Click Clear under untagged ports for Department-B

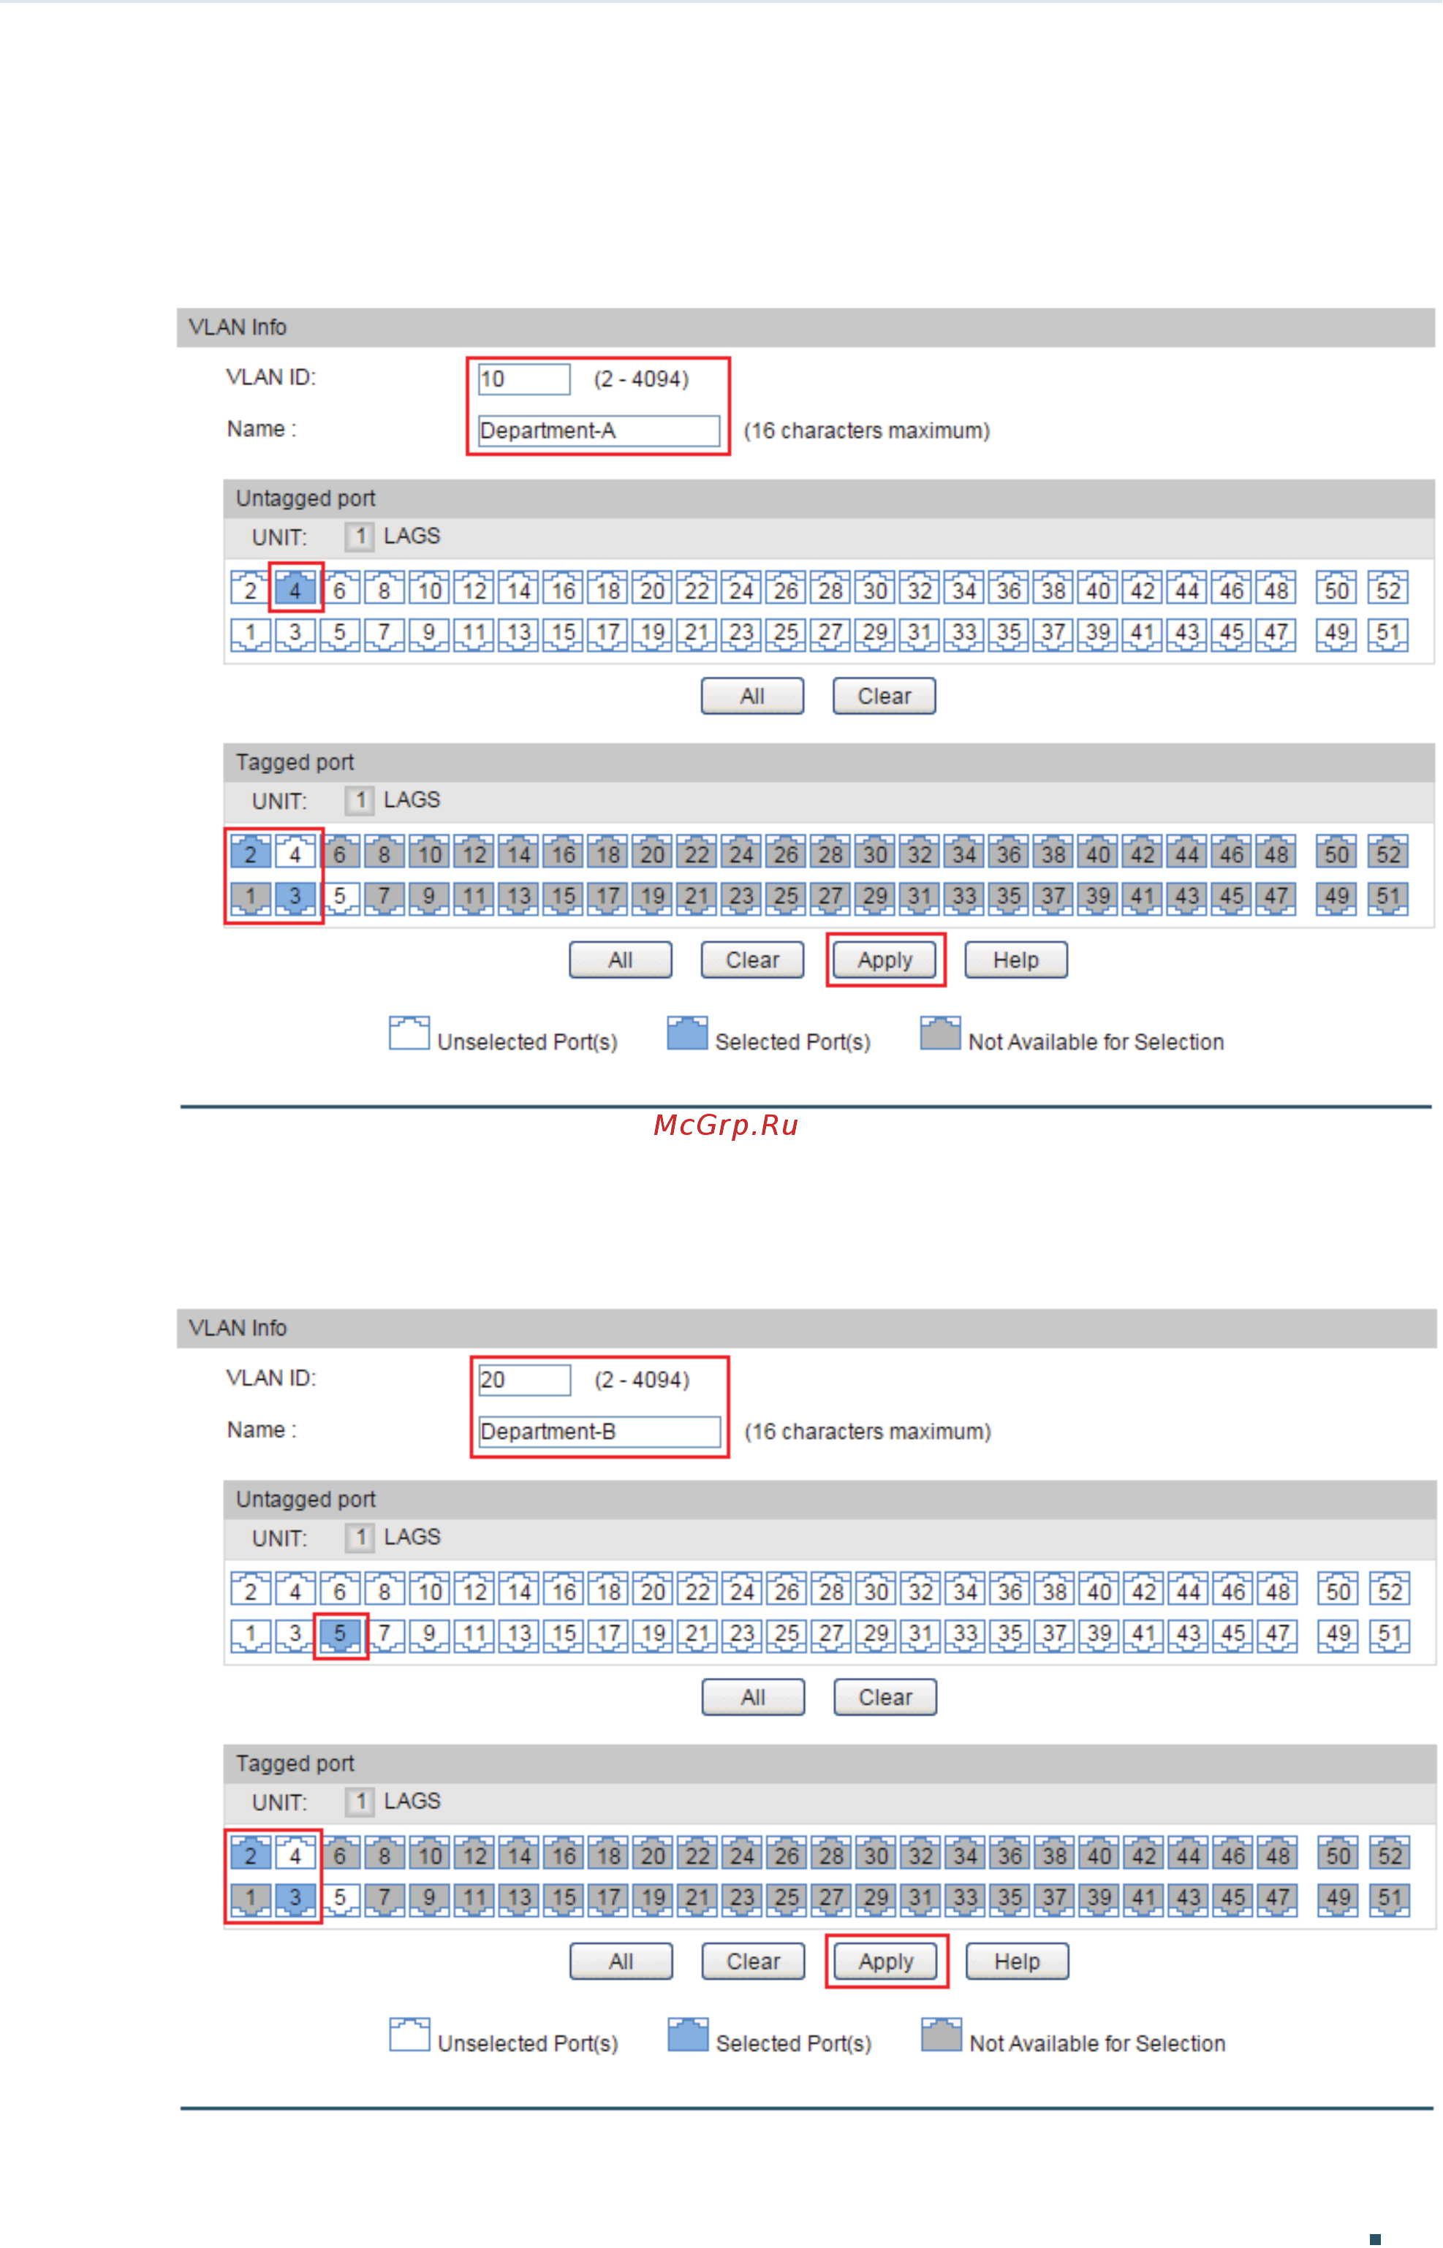[885, 1697]
